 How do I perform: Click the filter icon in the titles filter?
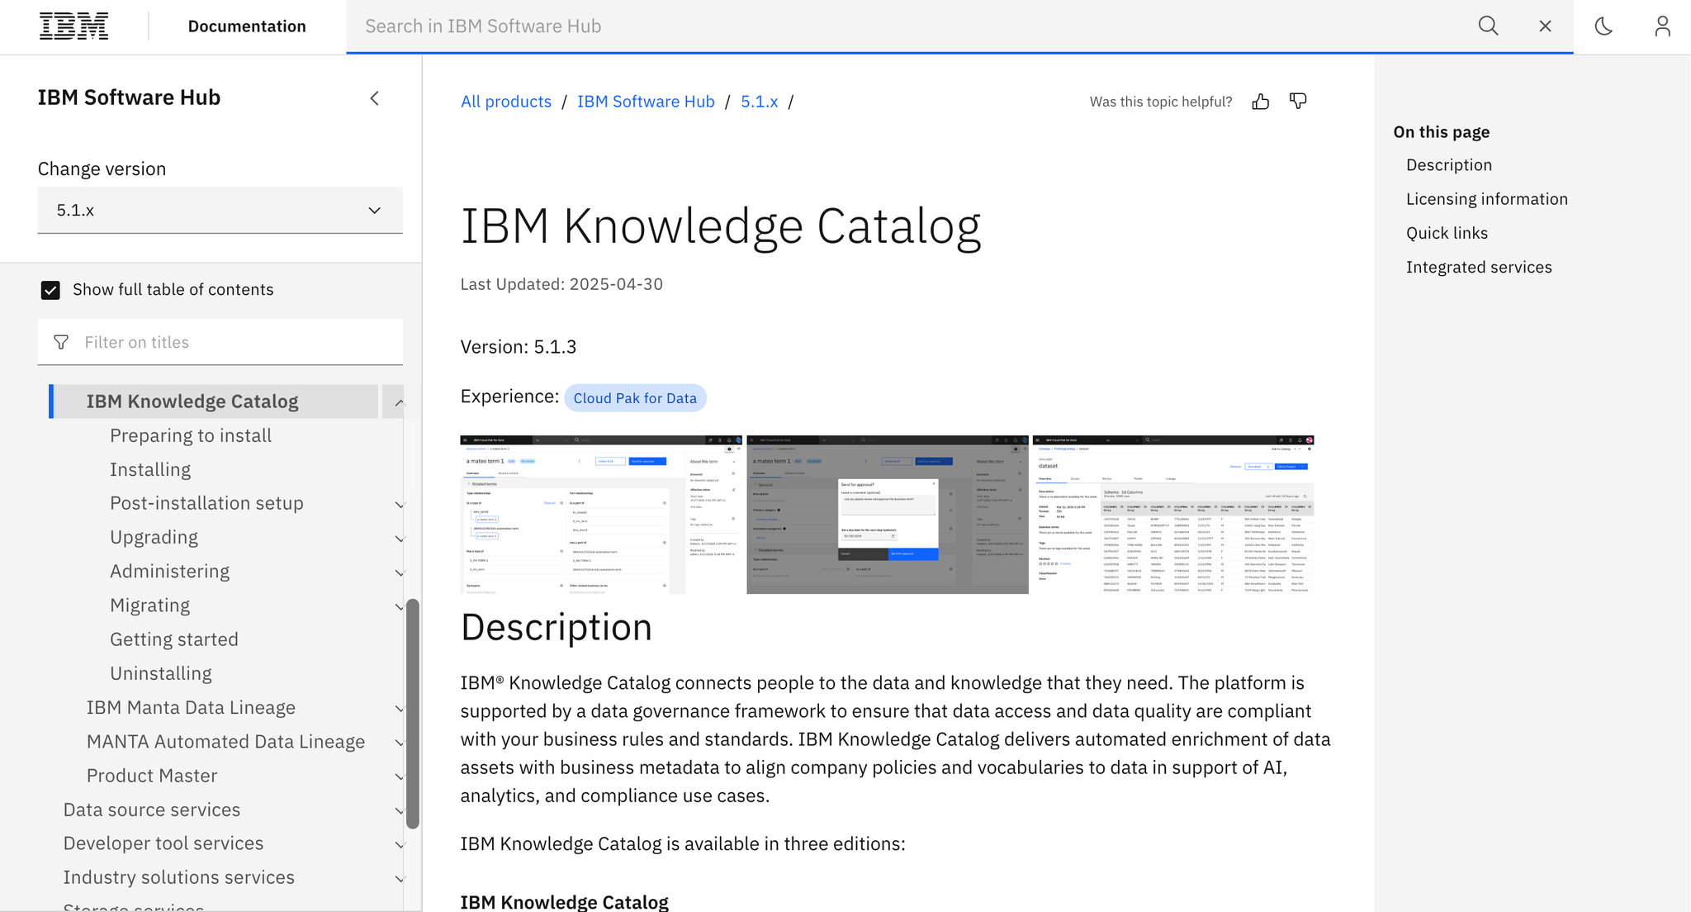pyautogui.click(x=61, y=341)
